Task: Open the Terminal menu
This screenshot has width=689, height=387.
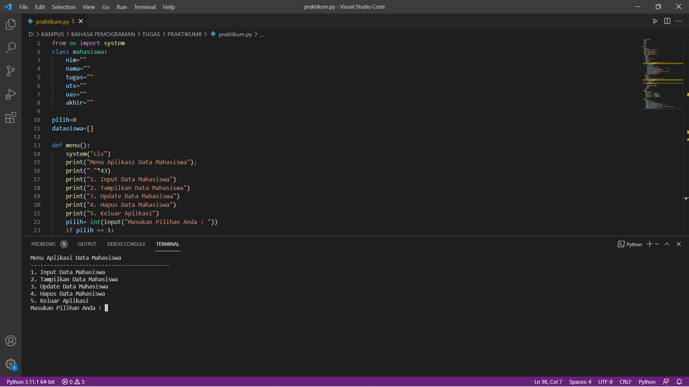Action: pos(145,7)
